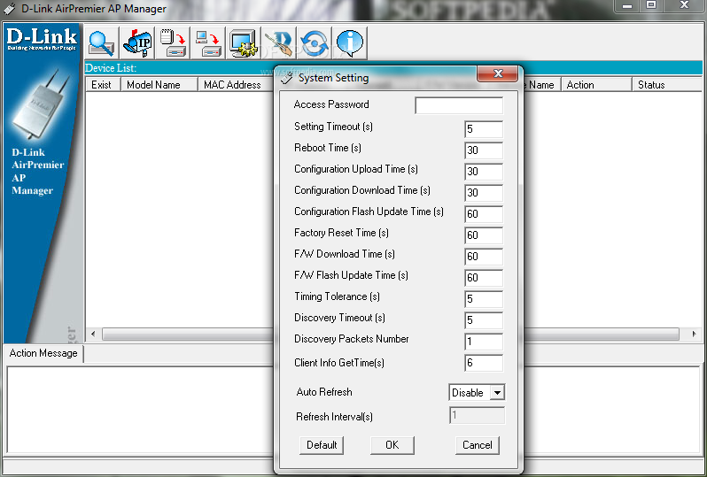This screenshot has height=477, width=707.
Task: Sort by the Action column header
Action: pyautogui.click(x=596, y=85)
